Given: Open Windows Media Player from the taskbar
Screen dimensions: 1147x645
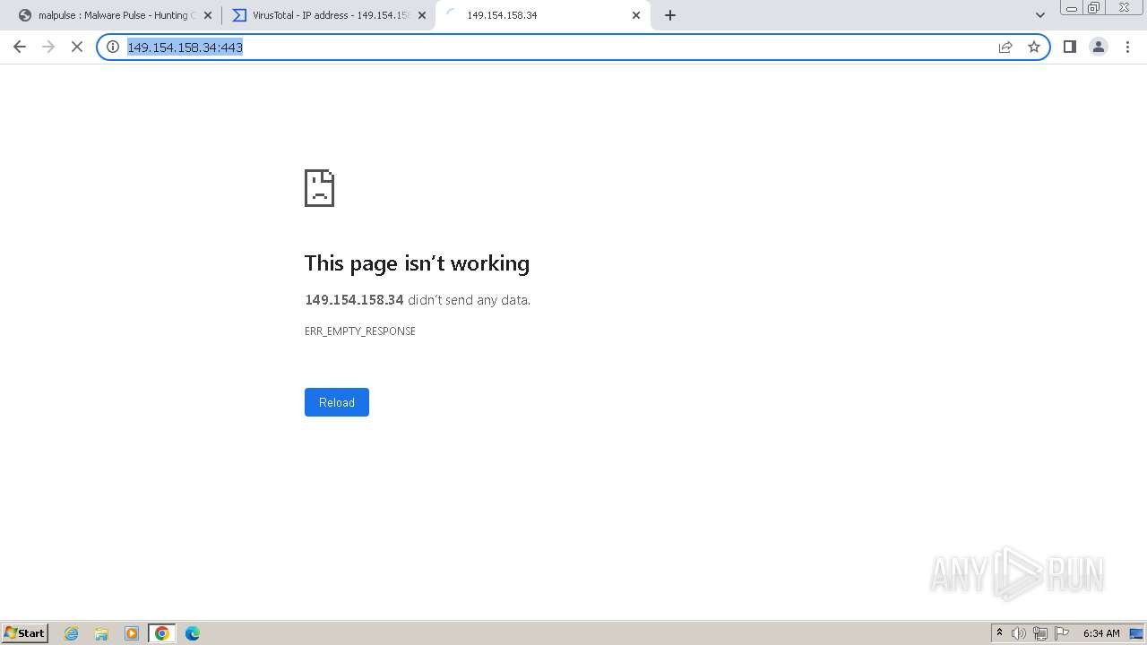Looking at the screenshot, I should click(132, 633).
